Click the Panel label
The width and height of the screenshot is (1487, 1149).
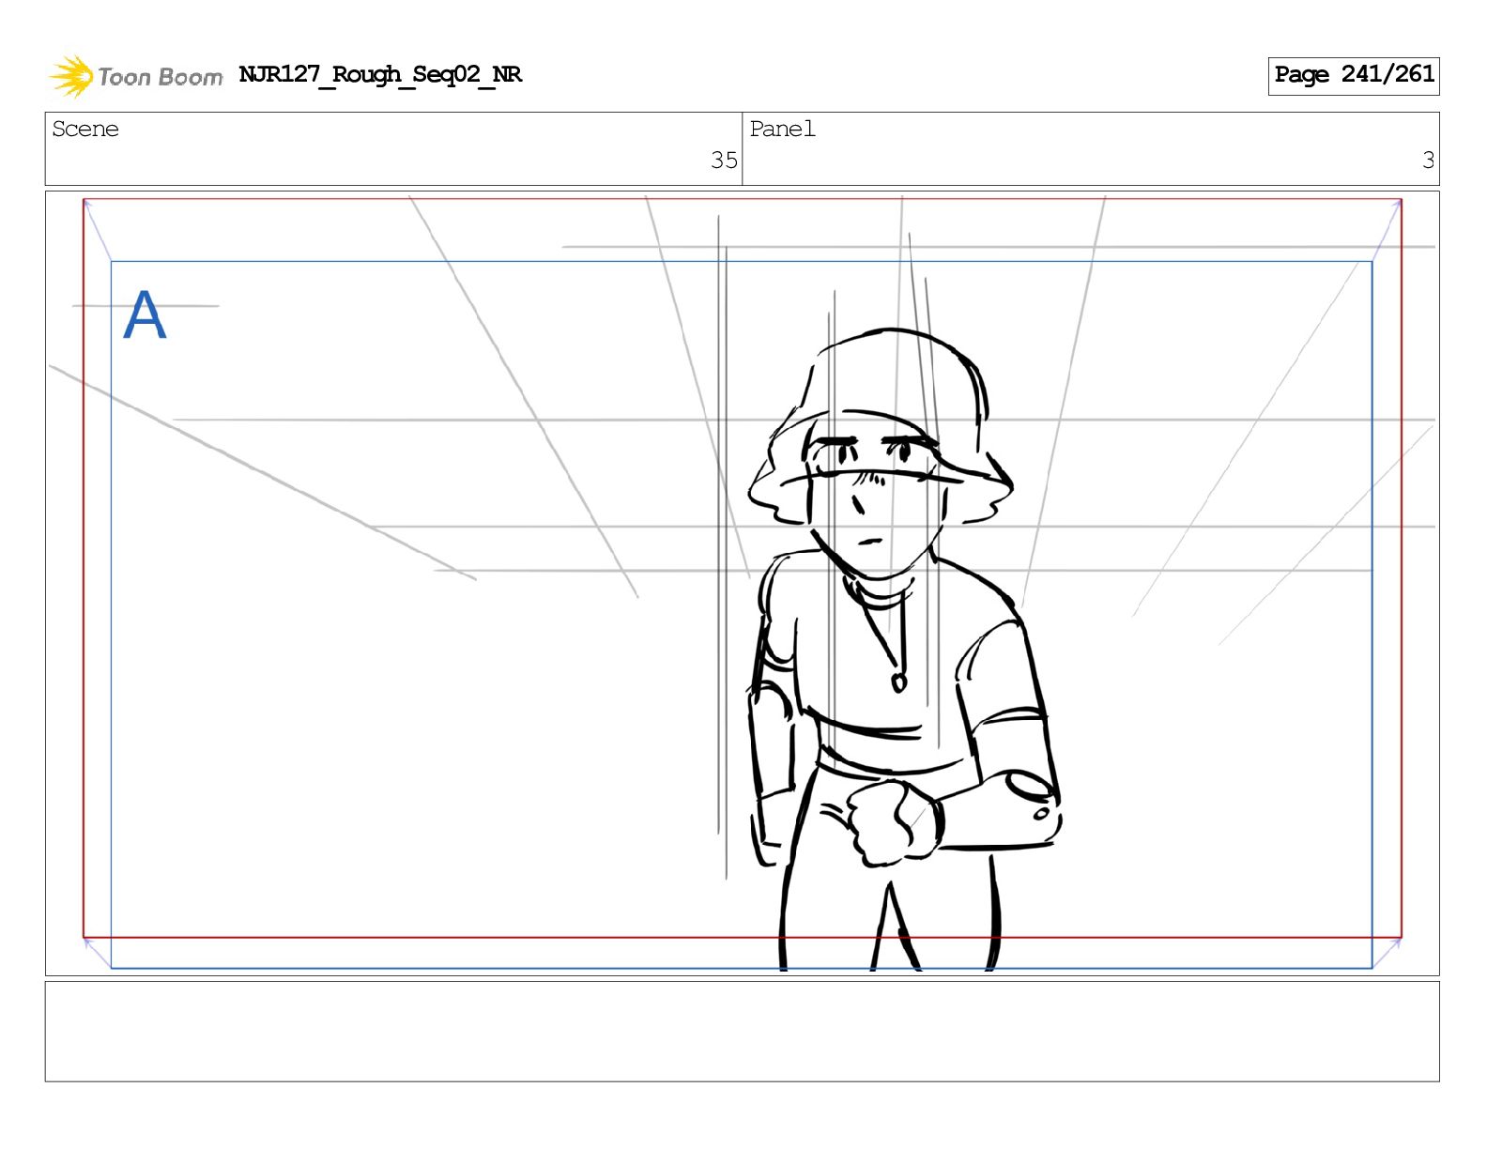[782, 129]
